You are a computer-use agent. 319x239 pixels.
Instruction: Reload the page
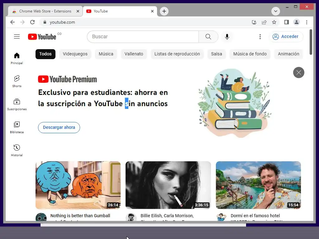[x=32, y=22]
